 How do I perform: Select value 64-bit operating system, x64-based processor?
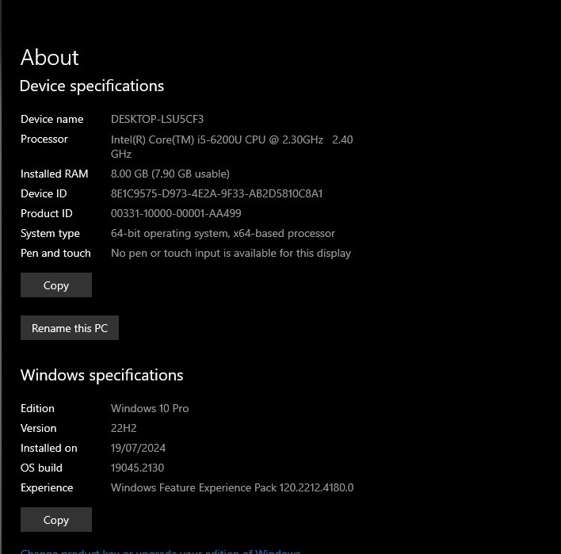(223, 233)
